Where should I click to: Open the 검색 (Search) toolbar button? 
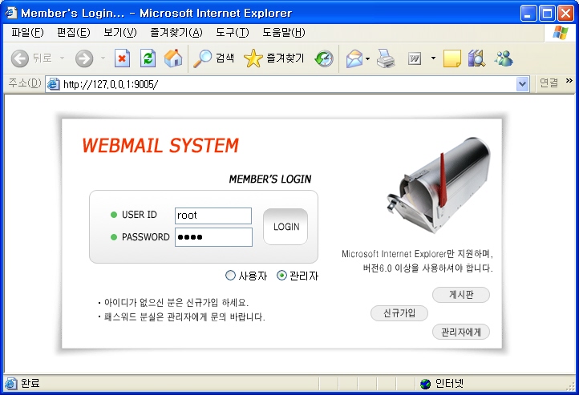click(x=214, y=58)
